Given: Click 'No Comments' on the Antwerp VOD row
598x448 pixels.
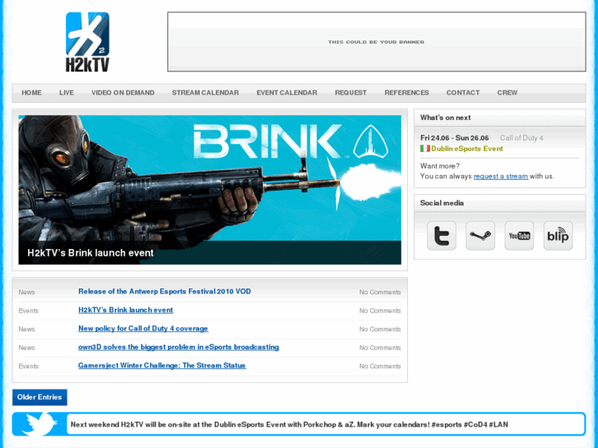Looking at the screenshot, I should click(x=380, y=292).
